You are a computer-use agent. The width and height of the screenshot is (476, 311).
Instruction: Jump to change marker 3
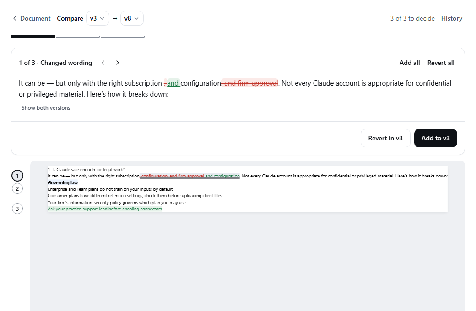(x=17, y=209)
